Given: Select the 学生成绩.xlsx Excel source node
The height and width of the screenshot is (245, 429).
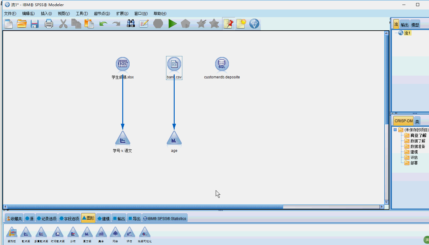Looking at the screenshot, I should click(x=123, y=64).
